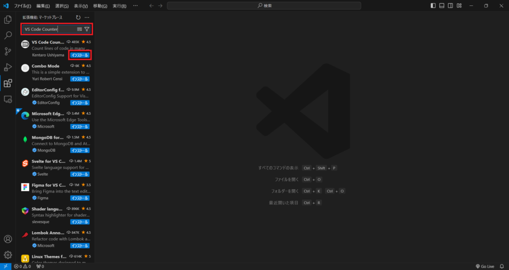Toggle the bottom panel visibility
The height and width of the screenshot is (270, 509).
[441, 6]
